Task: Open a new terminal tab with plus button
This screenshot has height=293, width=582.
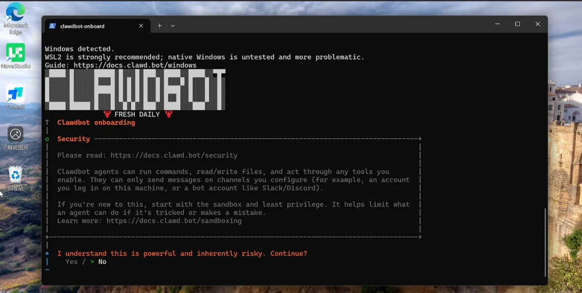Action: click(160, 26)
